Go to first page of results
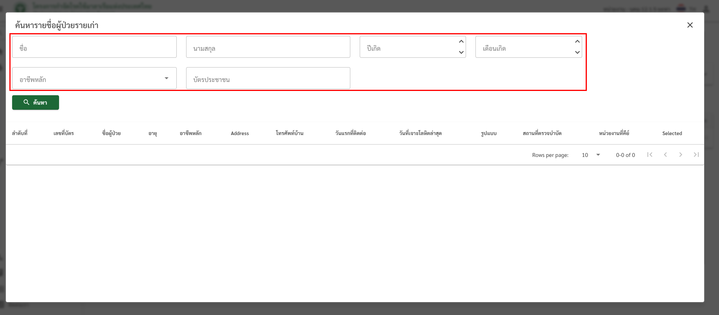This screenshot has height=315, width=719. (x=650, y=155)
